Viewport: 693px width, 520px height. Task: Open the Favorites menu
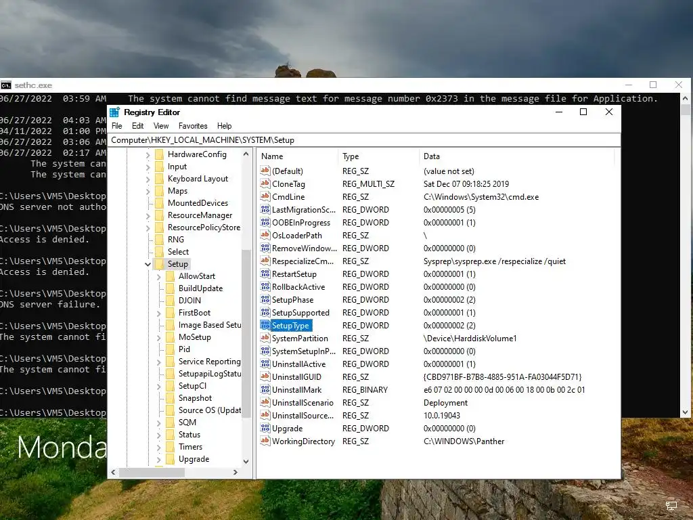coord(193,126)
